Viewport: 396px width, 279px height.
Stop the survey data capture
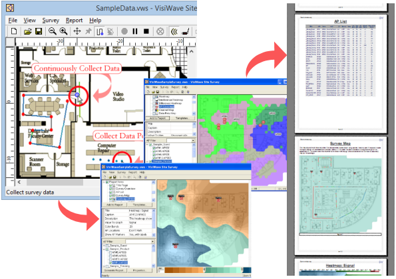pos(146,31)
